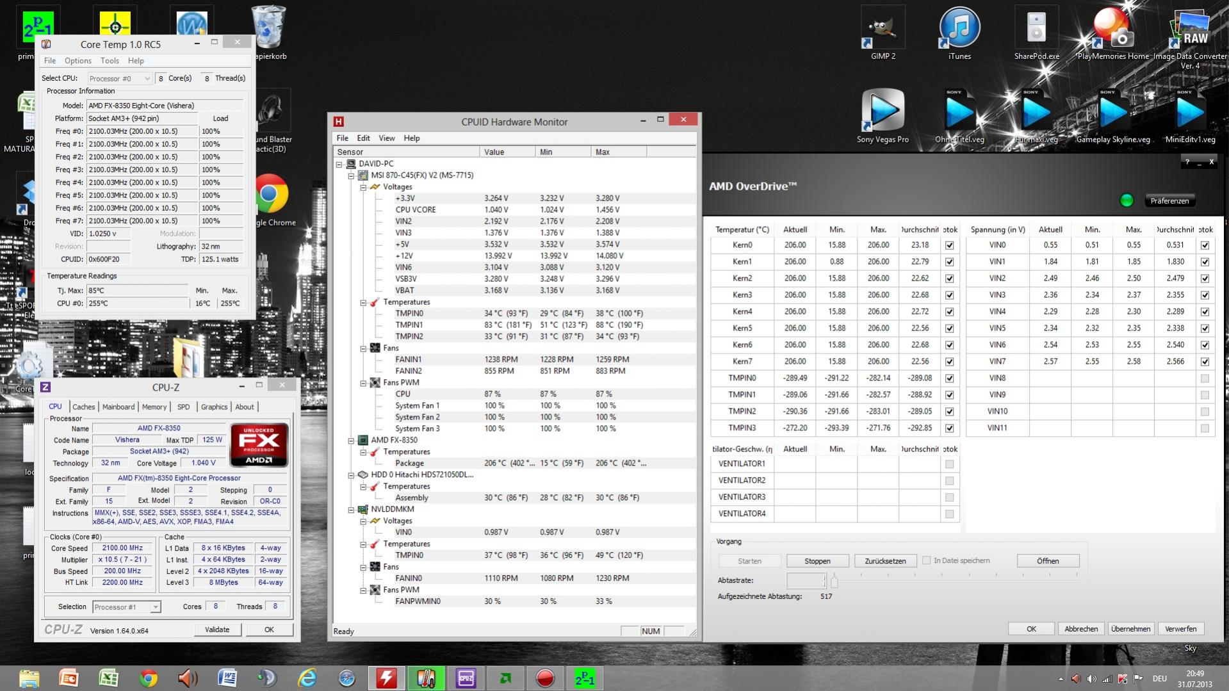Adjust the Abtastrate slider handle

834,581
